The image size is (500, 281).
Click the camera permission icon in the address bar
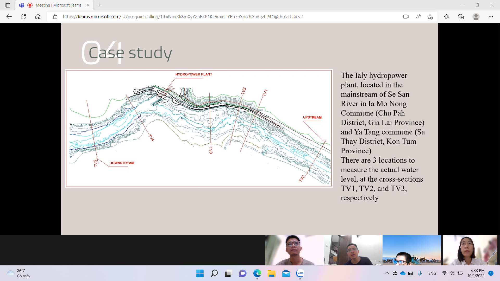[406, 17]
